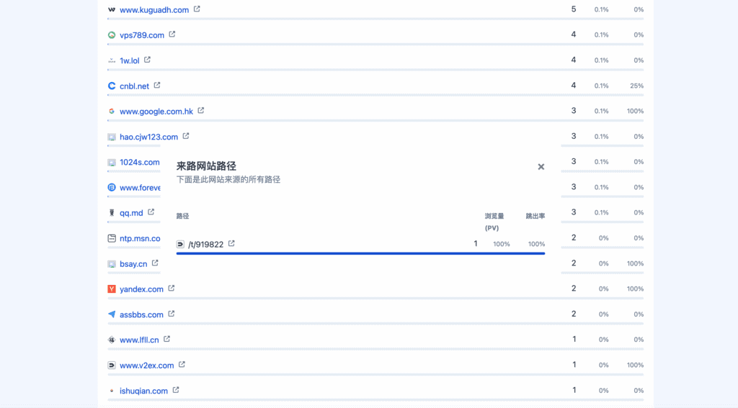Open the assbbs.com referrer link
738x408 pixels.
click(141, 314)
